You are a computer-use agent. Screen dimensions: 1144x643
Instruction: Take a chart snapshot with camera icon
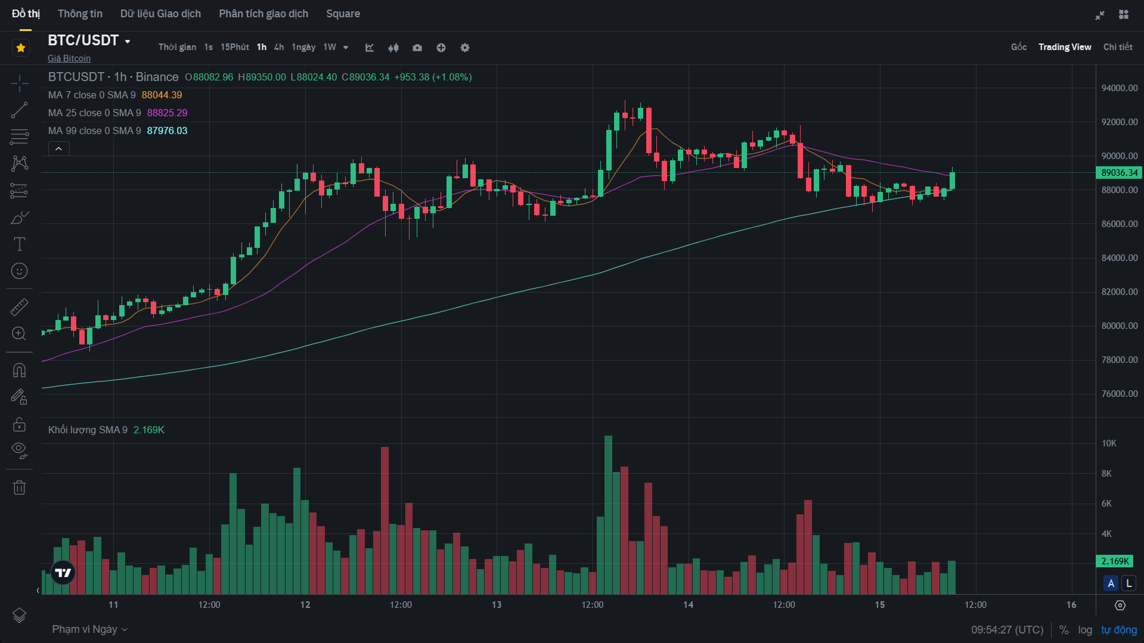point(417,48)
